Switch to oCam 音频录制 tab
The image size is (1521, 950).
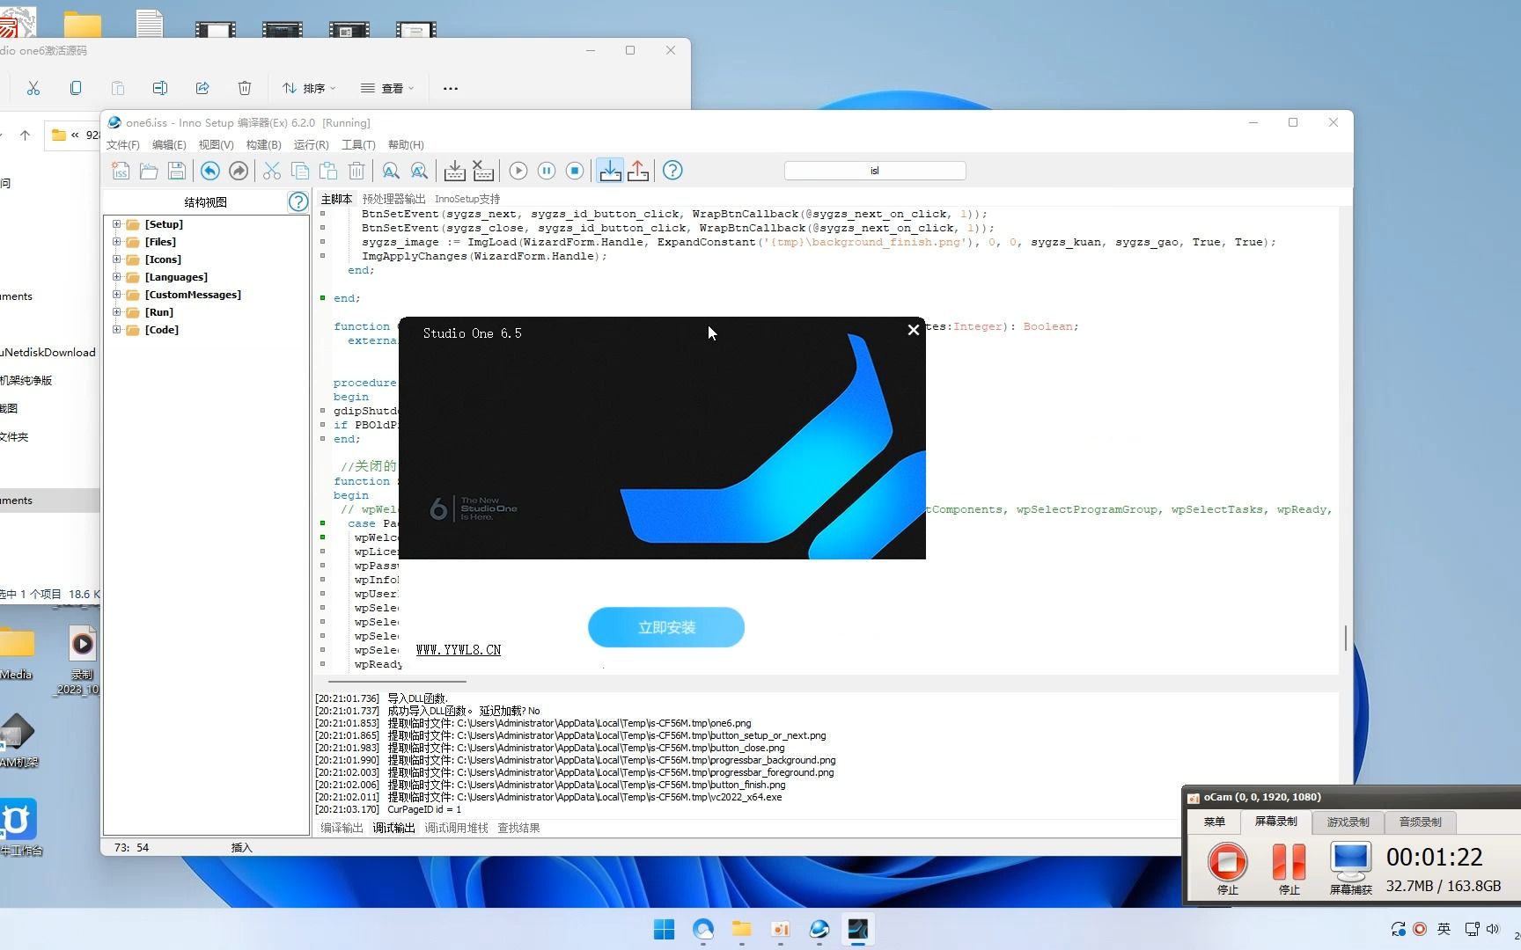pos(1421,822)
